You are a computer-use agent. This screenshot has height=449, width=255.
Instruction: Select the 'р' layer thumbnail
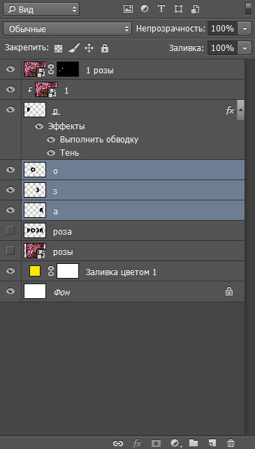point(35,110)
